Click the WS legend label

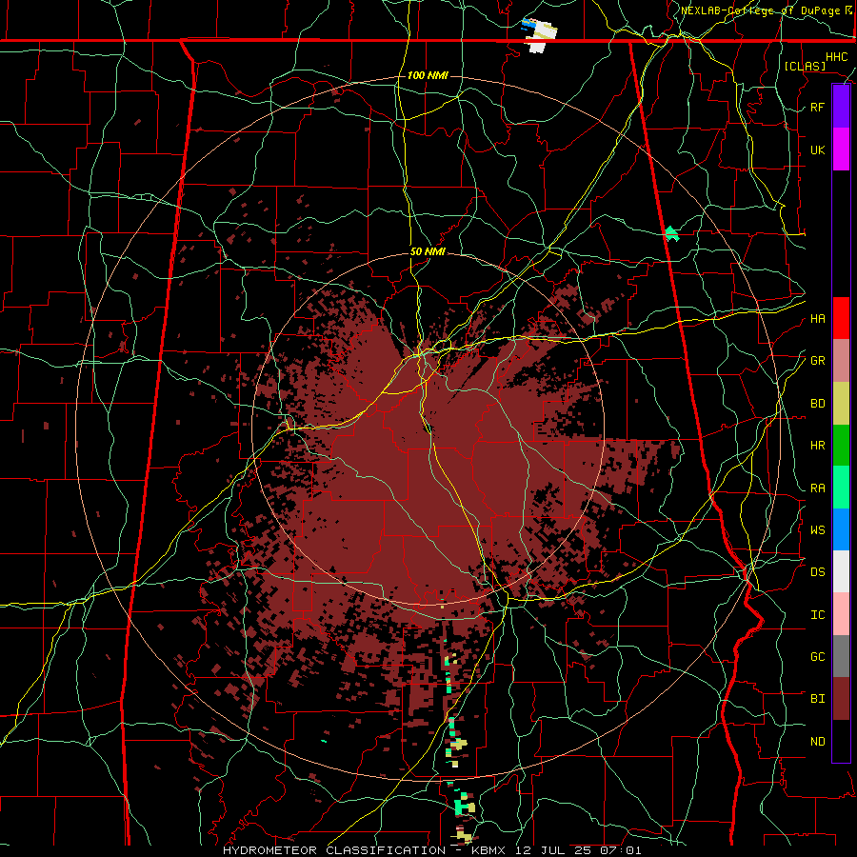817,530
